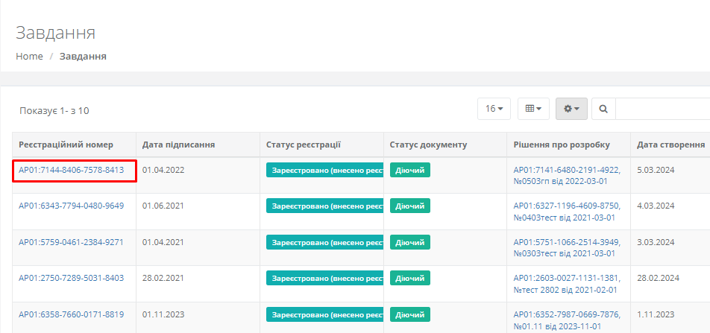Open the table columns view dropdown

533,109
